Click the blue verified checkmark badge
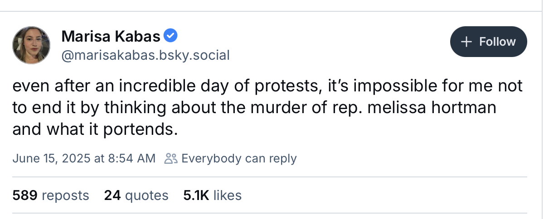The height and width of the screenshot is (219, 544). pyautogui.click(x=170, y=35)
